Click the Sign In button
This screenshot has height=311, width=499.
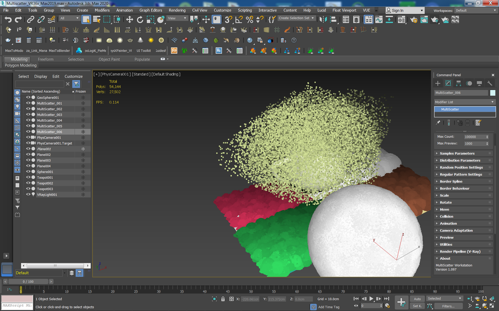coord(405,11)
